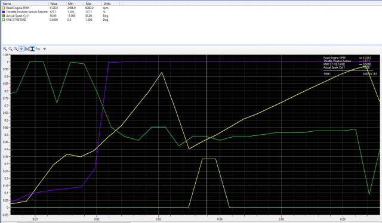Click the second magnifier zoom icon

point(10,49)
